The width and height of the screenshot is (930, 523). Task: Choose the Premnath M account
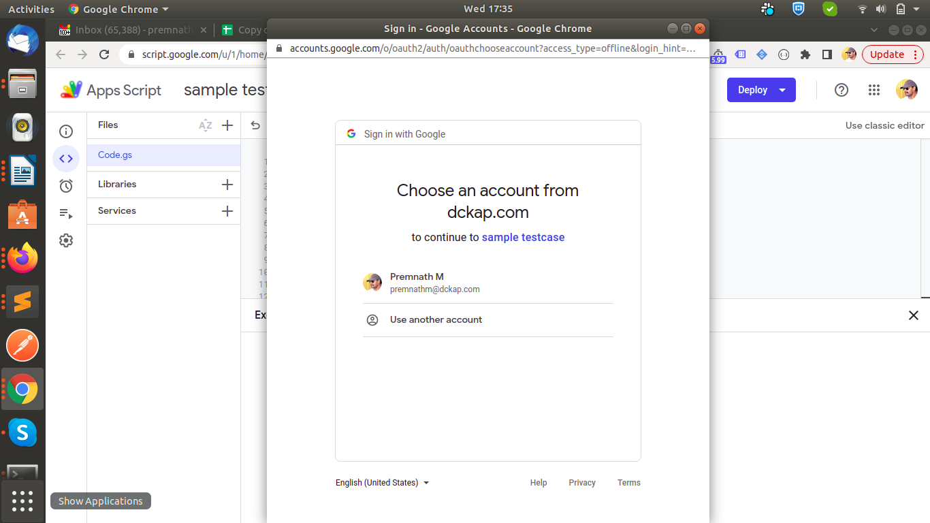point(488,283)
